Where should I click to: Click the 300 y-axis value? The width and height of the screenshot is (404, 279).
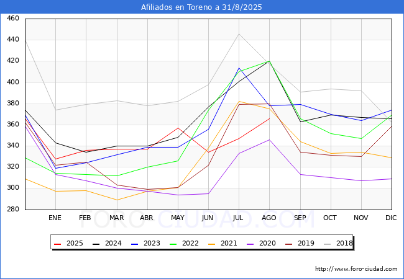tap(13, 187)
